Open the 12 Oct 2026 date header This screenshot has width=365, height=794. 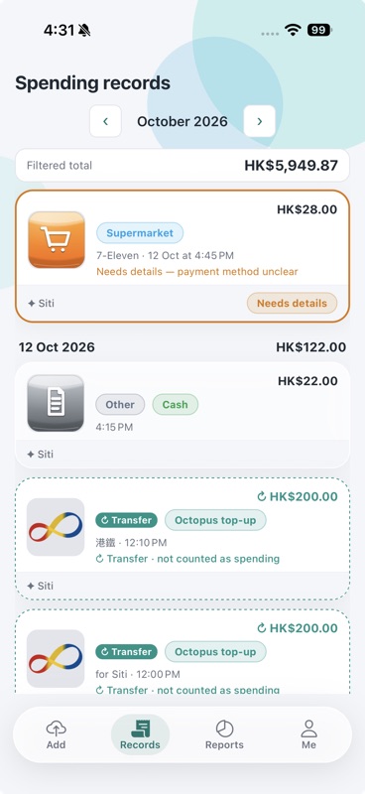point(57,346)
